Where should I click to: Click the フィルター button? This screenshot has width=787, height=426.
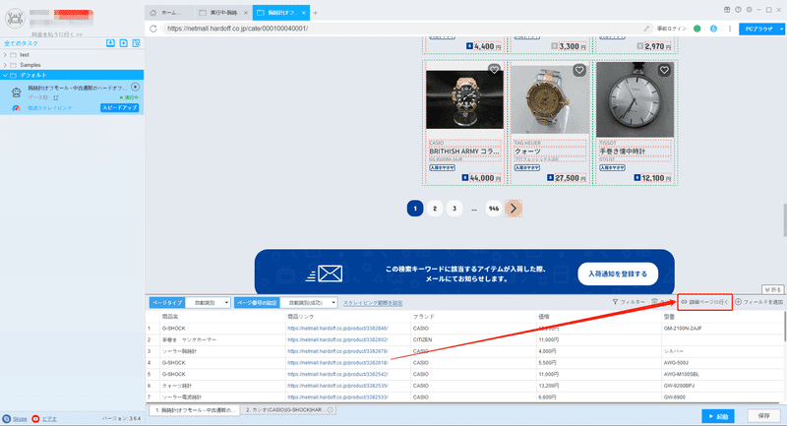tap(629, 302)
